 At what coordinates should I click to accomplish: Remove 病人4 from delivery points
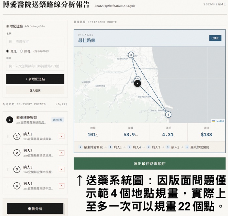click(62, 186)
